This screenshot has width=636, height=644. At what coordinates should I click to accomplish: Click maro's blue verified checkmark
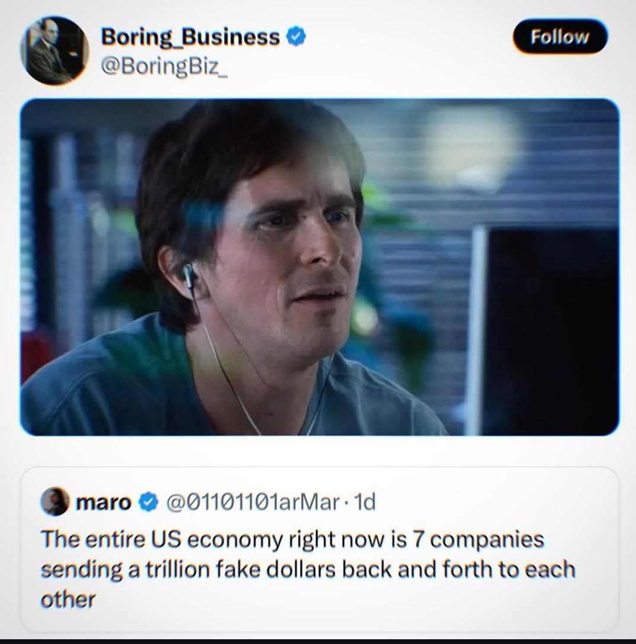click(148, 501)
